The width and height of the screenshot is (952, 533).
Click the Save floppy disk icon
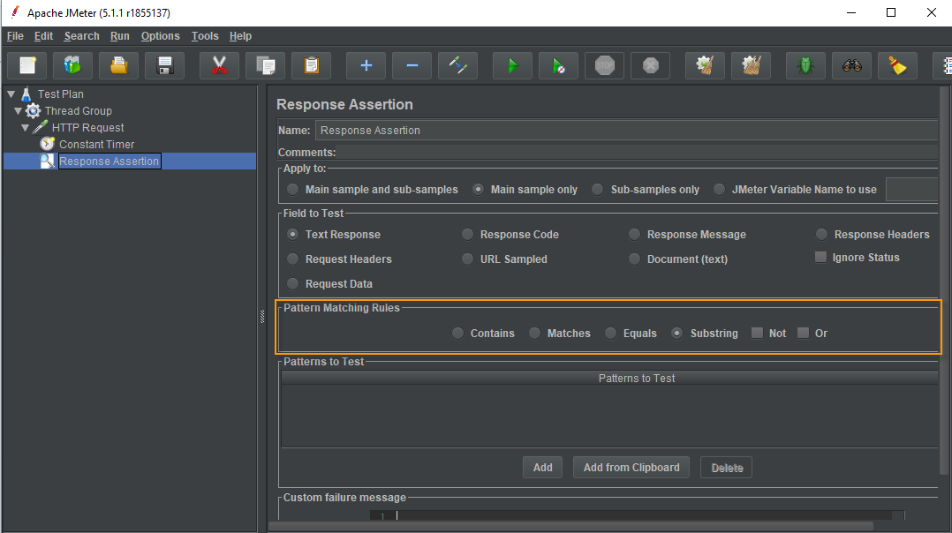(164, 65)
